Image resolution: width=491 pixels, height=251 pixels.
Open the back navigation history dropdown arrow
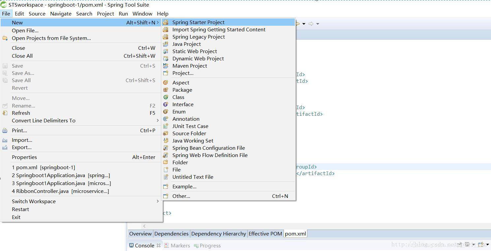(304, 24)
